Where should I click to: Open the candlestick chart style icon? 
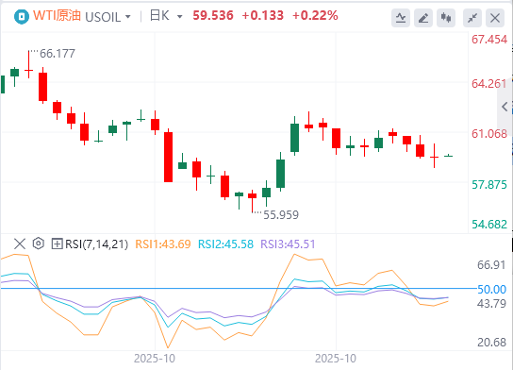tap(446, 18)
